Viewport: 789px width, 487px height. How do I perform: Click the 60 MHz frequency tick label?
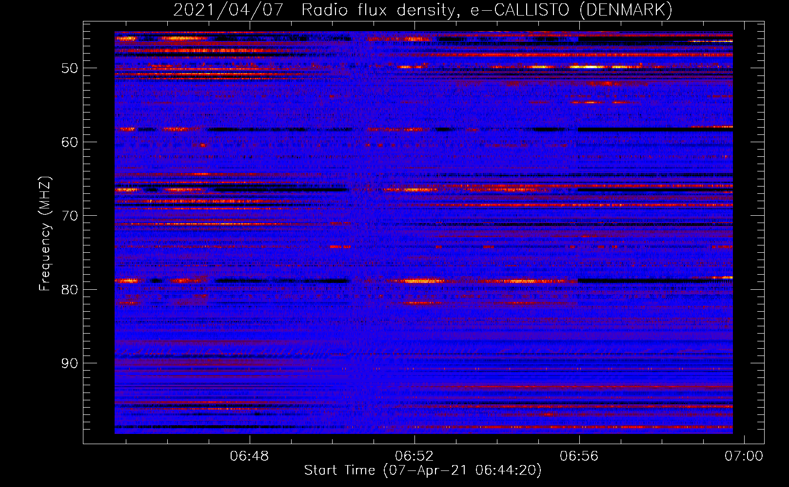click(69, 142)
